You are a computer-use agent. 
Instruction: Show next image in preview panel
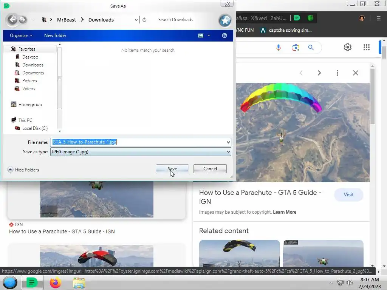click(319, 73)
